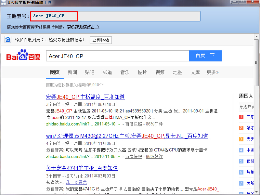Click the Baidu search box containing Acer JE40_CP
Screen dimensions: 260x195
point(117,56)
